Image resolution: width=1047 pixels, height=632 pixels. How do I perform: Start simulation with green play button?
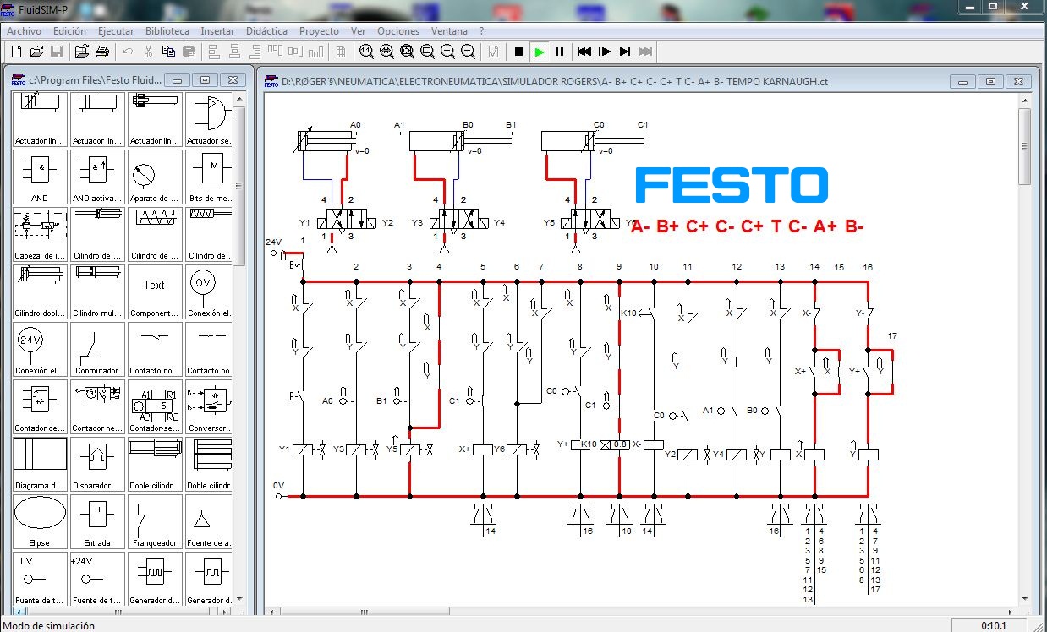click(540, 52)
